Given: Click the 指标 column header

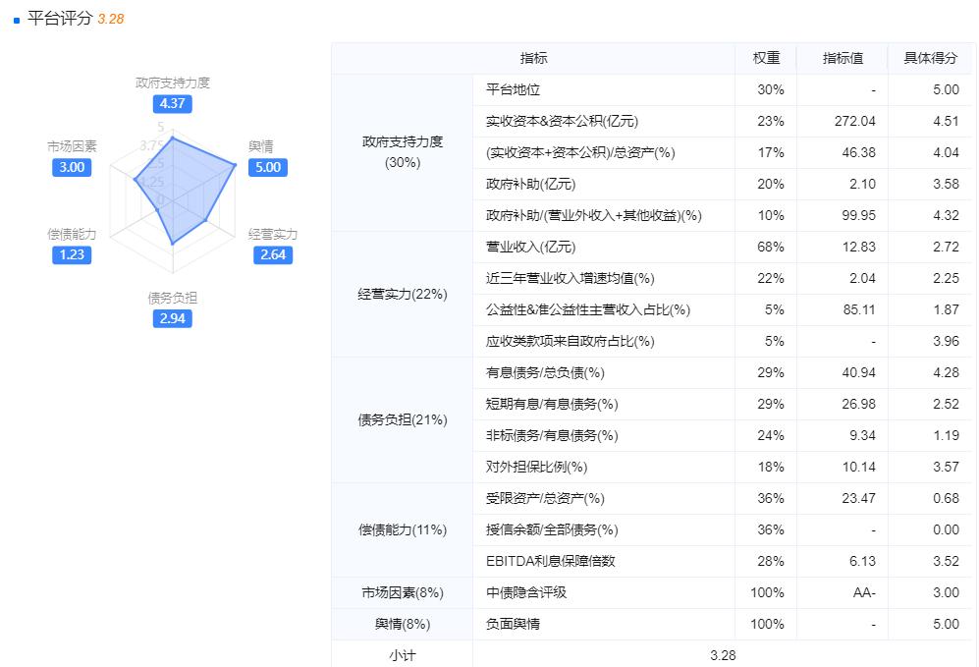Looking at the screenshot, I should click(534, 59).
